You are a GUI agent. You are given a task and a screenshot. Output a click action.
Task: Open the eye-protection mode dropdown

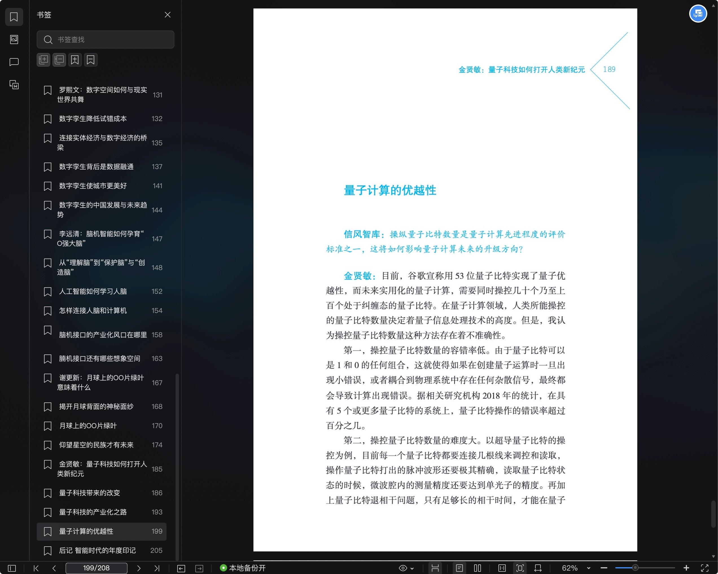pyautogui.click(x=406, y=568)
